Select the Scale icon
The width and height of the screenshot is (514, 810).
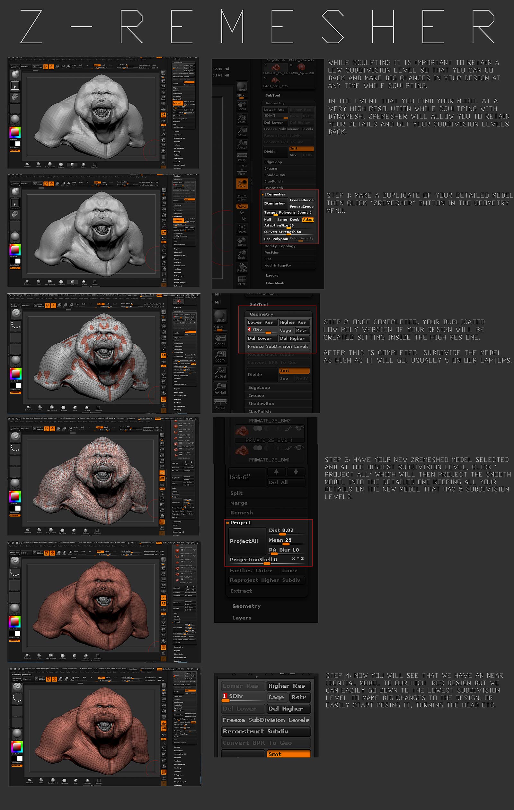(x=242, y=255)
